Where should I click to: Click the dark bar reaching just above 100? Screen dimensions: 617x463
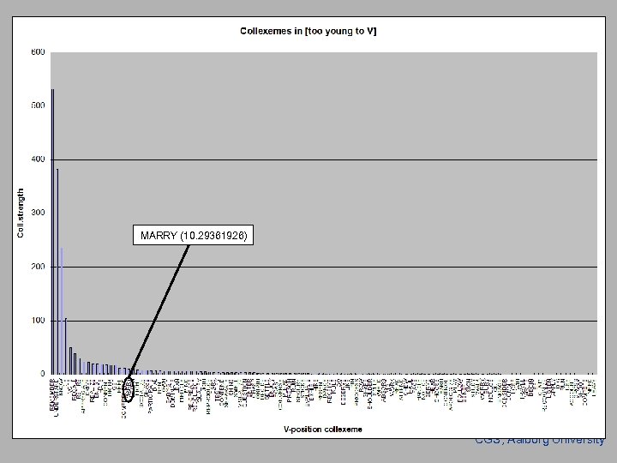(x=66, y=346)
